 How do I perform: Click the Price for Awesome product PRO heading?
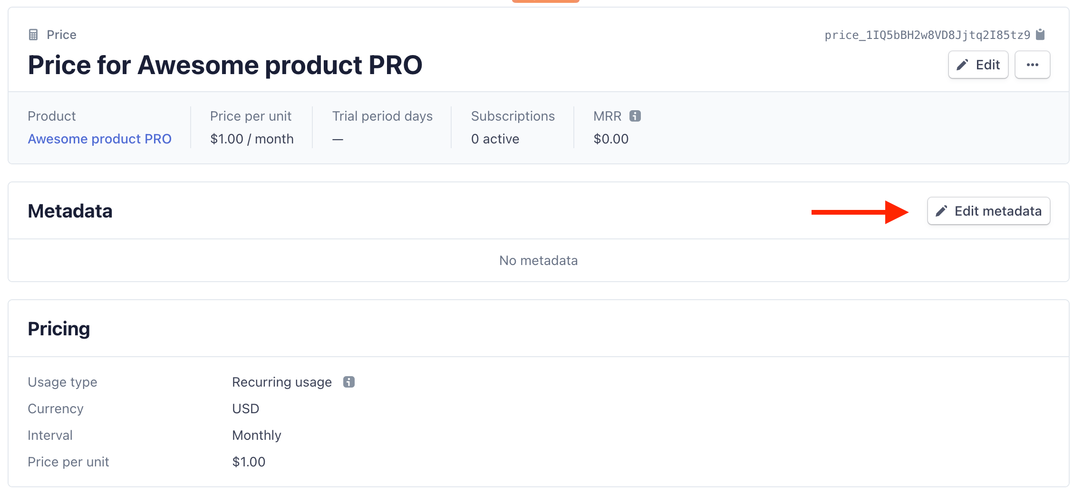225,65
